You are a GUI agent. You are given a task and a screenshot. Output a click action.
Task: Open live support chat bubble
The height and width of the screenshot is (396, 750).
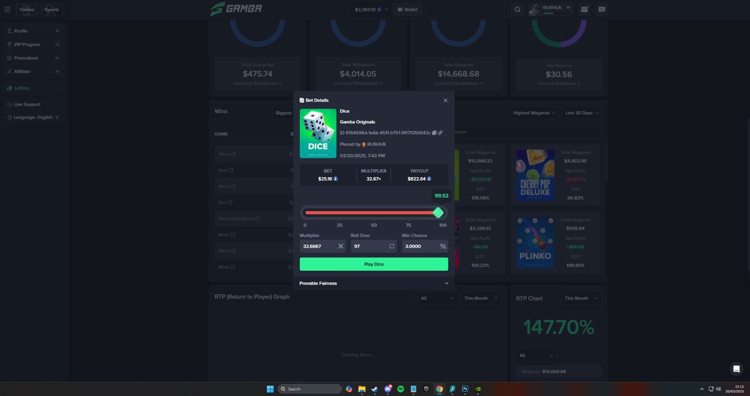pos(736,369)
